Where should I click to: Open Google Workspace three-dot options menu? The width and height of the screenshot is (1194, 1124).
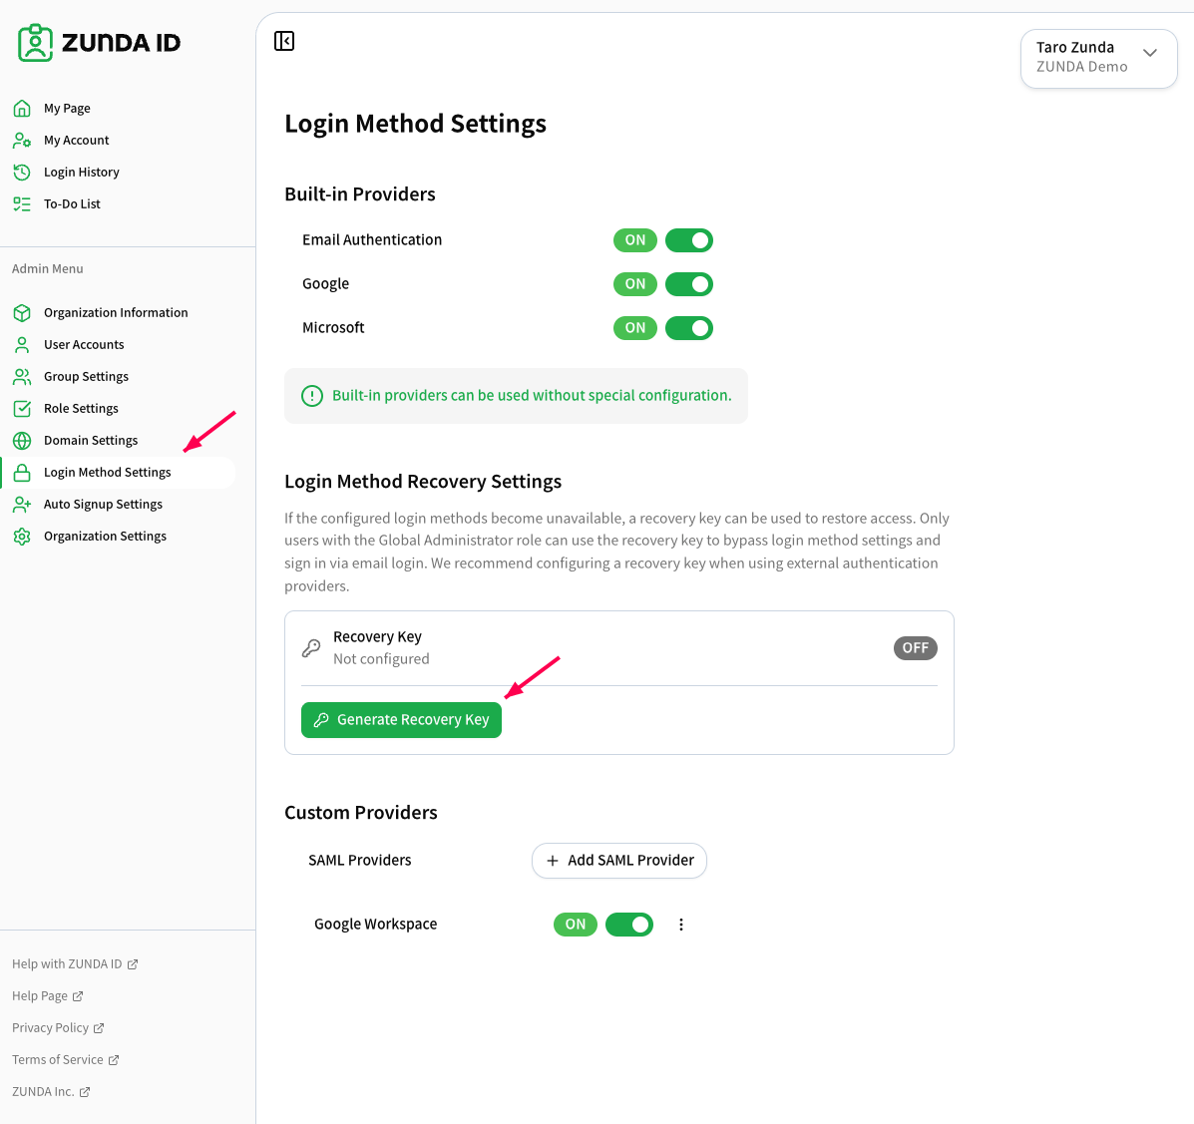point(680,925)
